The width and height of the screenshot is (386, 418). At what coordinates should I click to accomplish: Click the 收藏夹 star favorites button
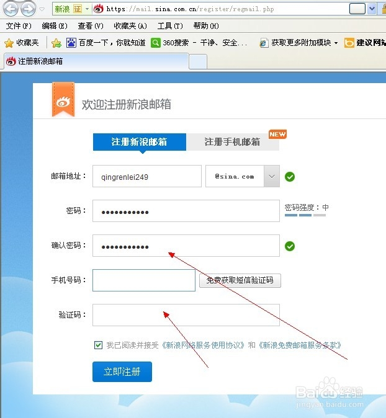pyautogui.click(x=22, y=43)
